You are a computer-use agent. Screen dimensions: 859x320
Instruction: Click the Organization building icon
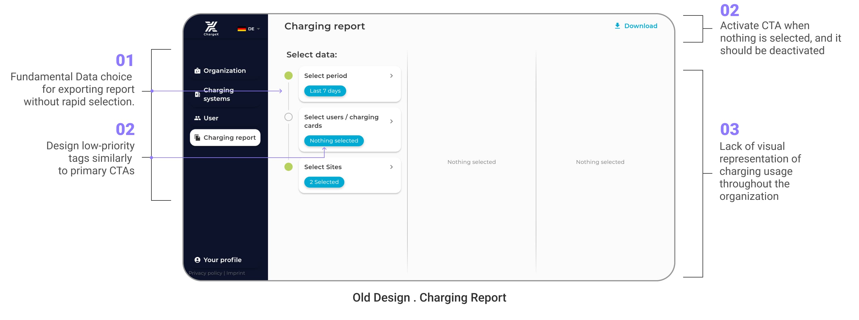coord(197,70)
